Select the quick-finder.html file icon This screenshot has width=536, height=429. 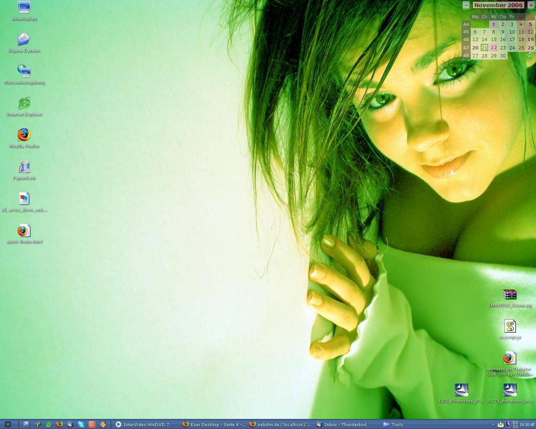click(24, 231)
